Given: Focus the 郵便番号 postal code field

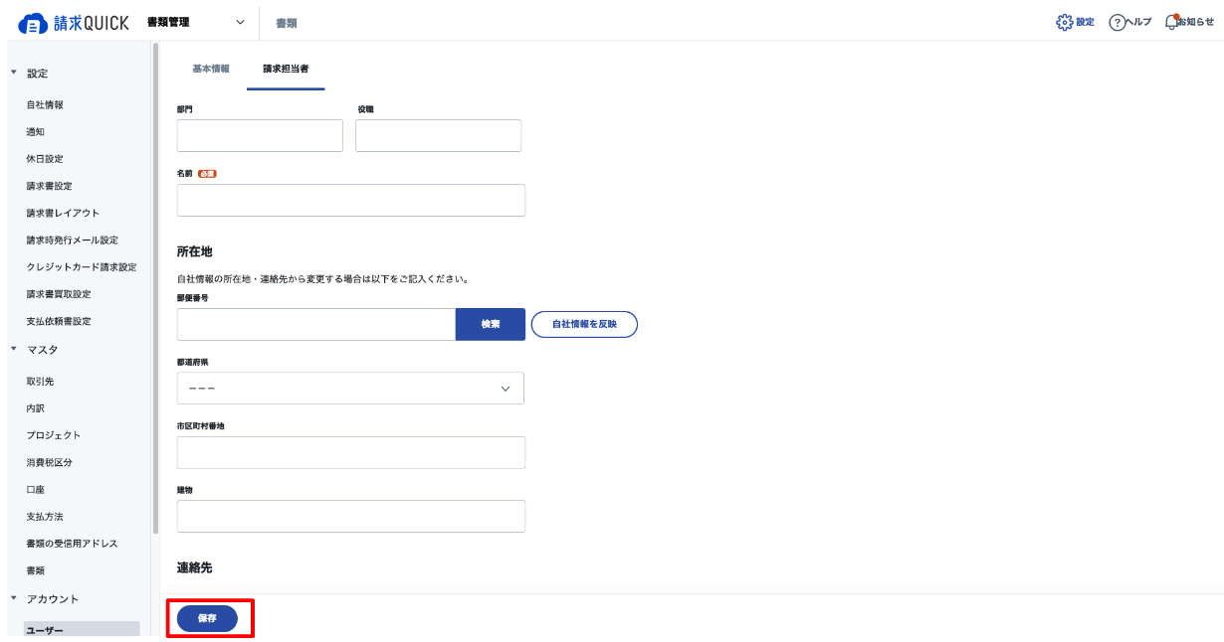Looking at the screenshot, I should coord(315,324).
